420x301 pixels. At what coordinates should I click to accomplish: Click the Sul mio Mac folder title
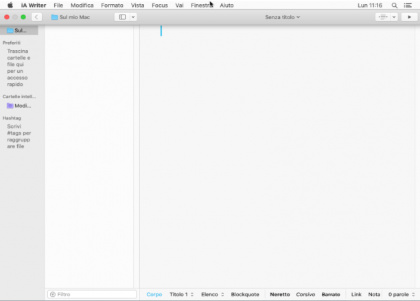[71, 17]
